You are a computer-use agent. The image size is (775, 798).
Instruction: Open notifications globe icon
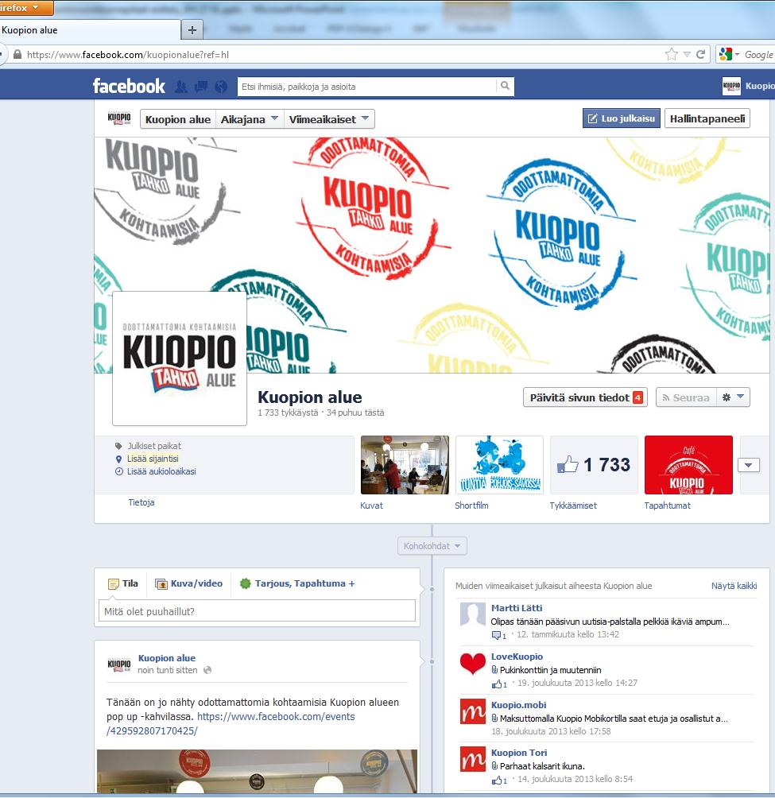[221, 87]
